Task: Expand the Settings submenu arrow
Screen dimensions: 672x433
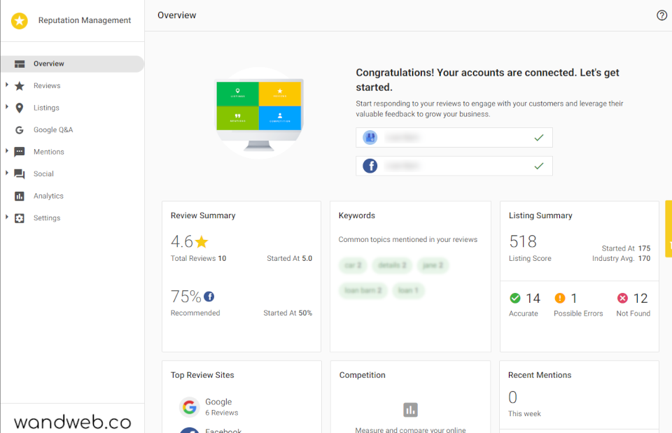Action: click(7, 218)
